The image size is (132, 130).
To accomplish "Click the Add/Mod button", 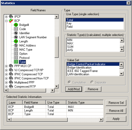I will (x=74, y=89).
